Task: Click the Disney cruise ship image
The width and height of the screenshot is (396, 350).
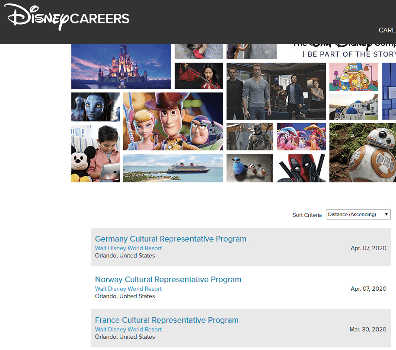Action: [173, 168]
